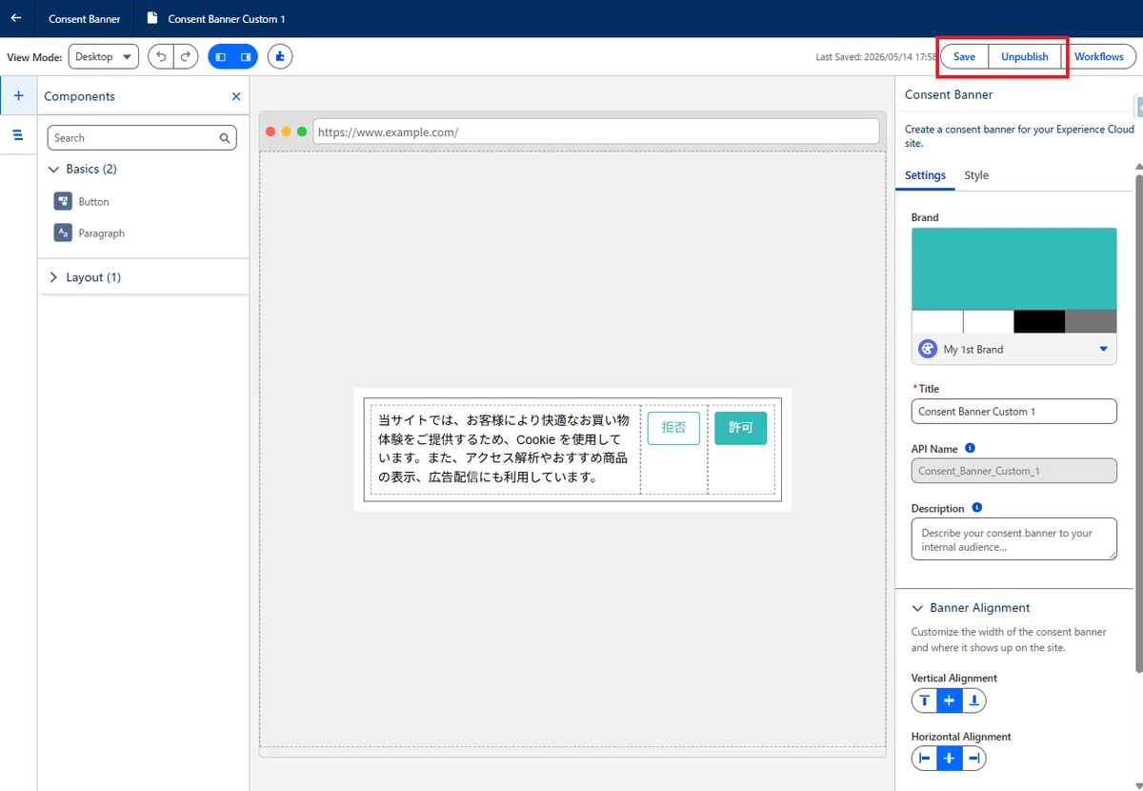Viewport: 1143px width, 791px height.
Task: Set horizontal alignment to right
Action: pyautogui.click(x=973, y=759)
